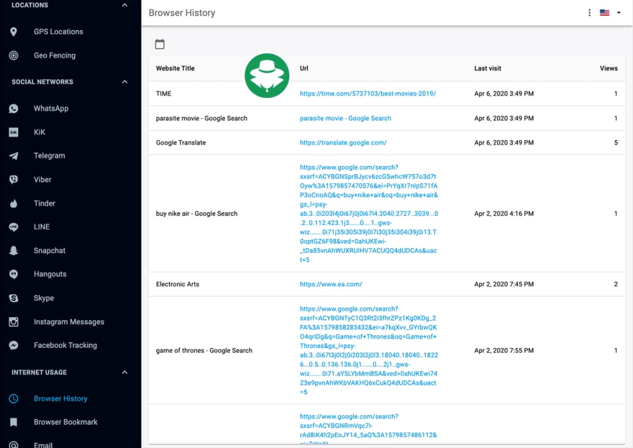This screenshot has height=448, width=633.
Task: Click the Google Translate URL
Action: click(344, 142)
